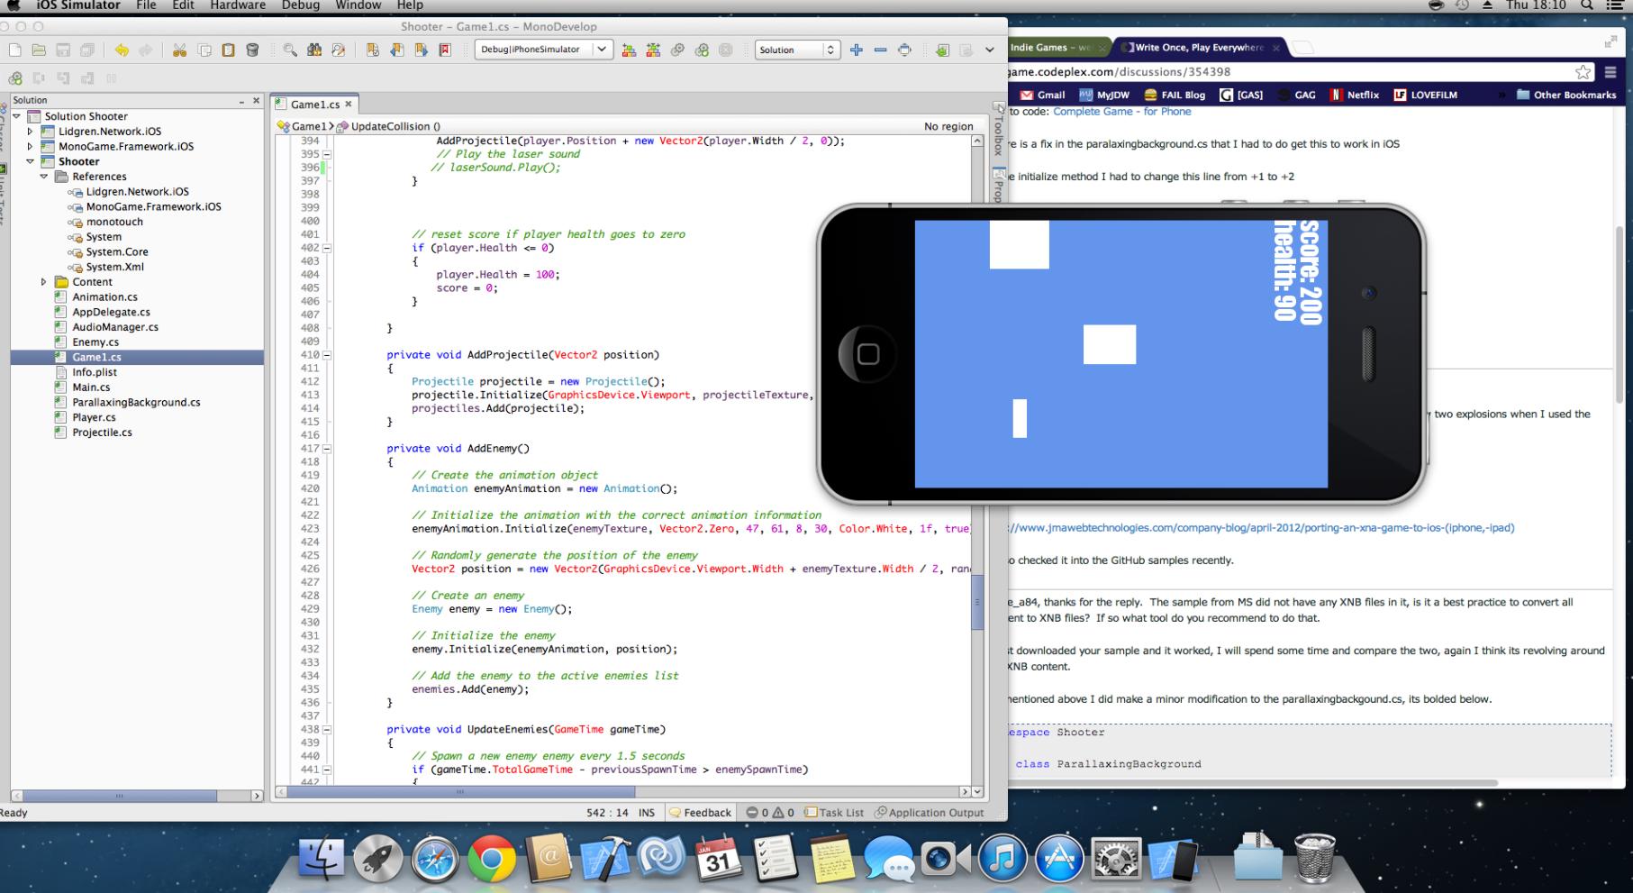Click the Paste clipboard icon
This screenshot has width=1633, height=893.
pyautogui.click(x=229, y=50)
